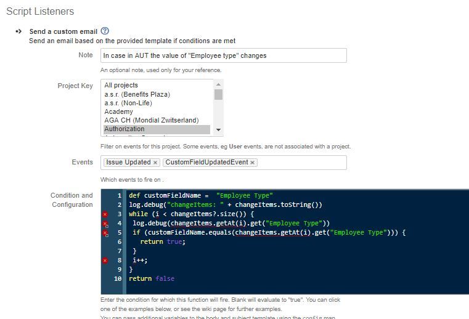Image resolution: width=469 pixels, height=319 pixels.
Task: Open the help icon beside Send a custom email
Action: tap(105, 31)
